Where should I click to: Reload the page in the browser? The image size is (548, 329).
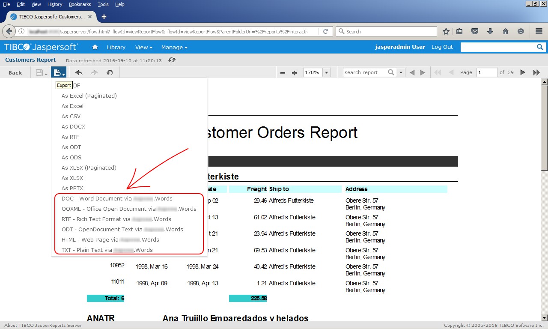pos(325,31)
